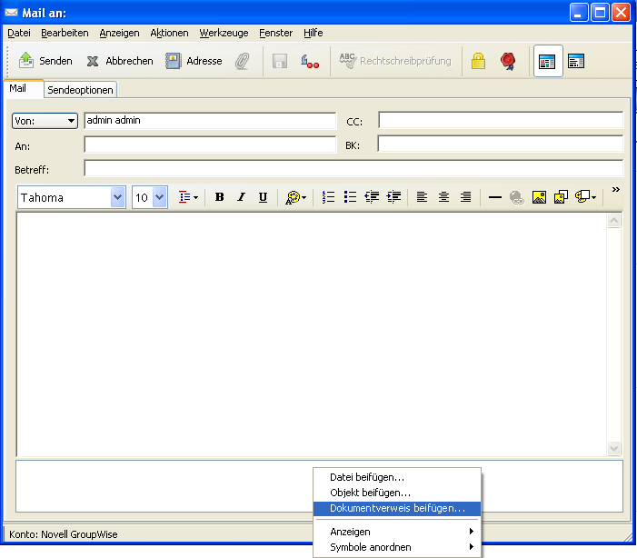Viewport: 637px width, 558px height.
Task: Toggle bold text formatting
Action: click(219, 197)
